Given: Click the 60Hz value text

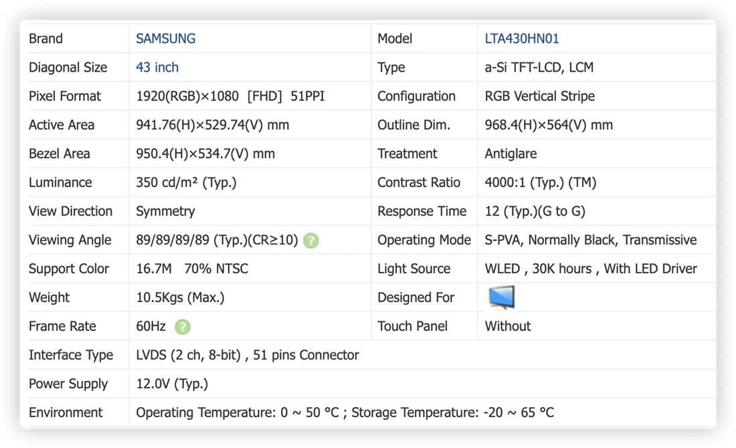Looking at the screenshot, I should 151,326.
